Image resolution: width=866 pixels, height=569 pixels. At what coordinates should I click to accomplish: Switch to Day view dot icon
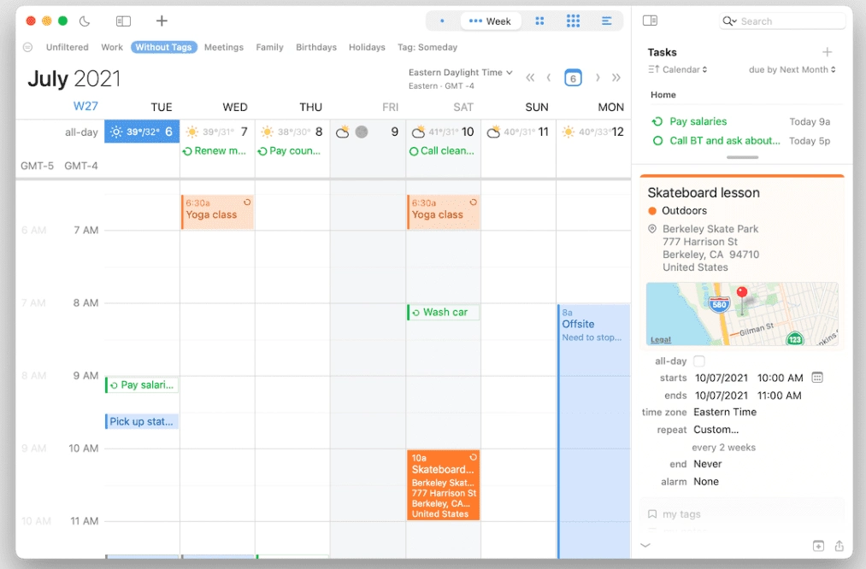tap(443, 21)
